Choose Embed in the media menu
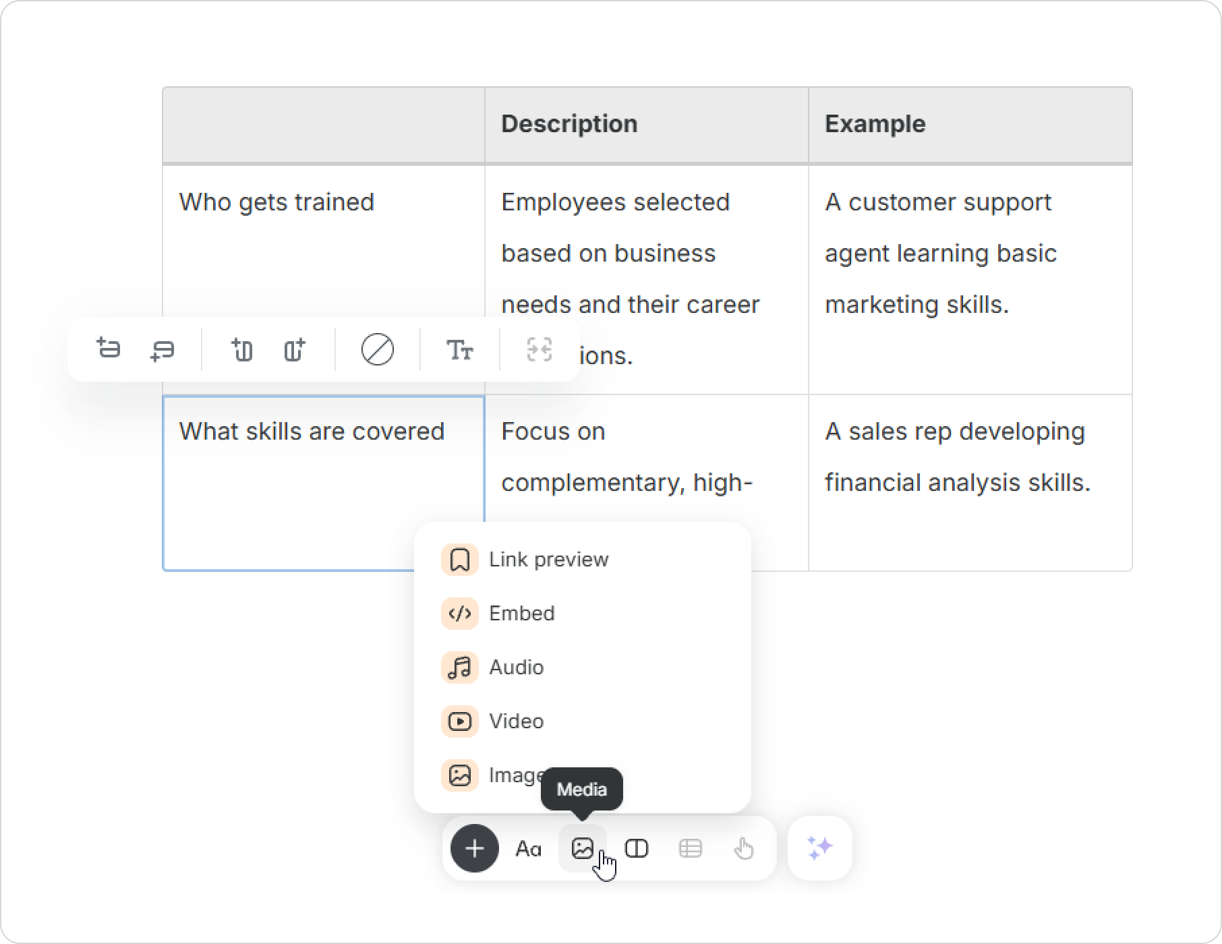 521,614
